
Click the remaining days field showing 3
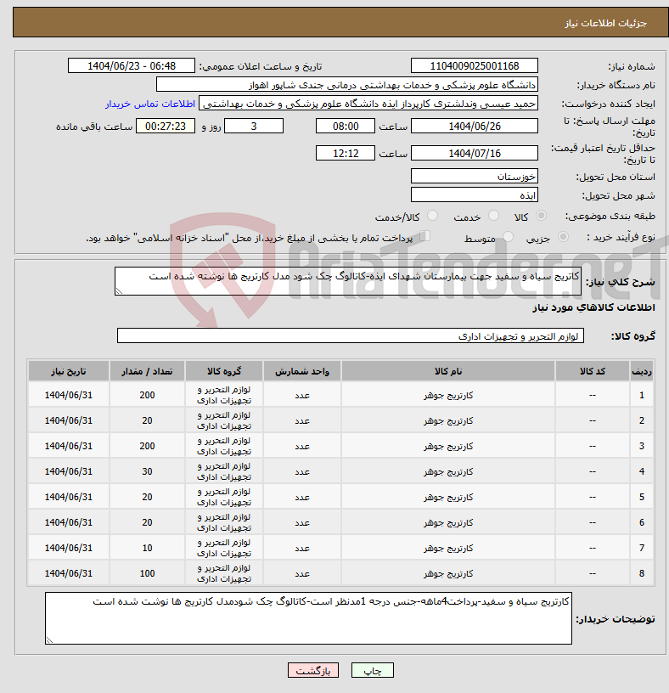click(x=254, y=126)
